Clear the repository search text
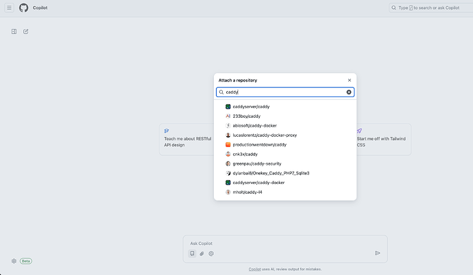Viewport: 473px width, 275px height. [x=349, y=92]
